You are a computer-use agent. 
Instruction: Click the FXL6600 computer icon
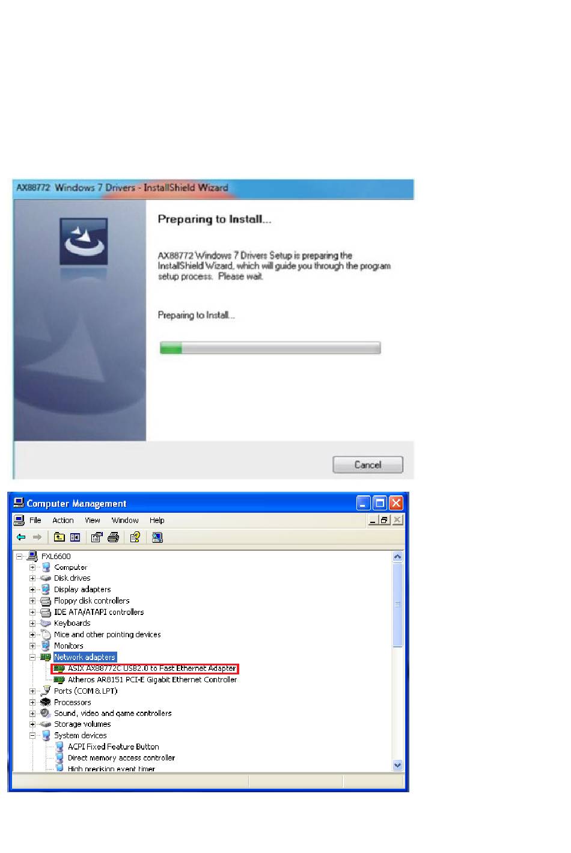point(32,557)
